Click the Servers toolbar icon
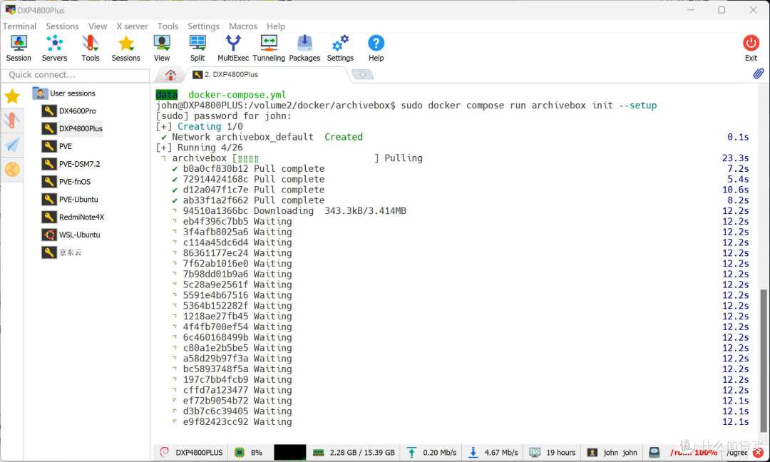This screenshot has width=770, height=462. coord(54,48)
